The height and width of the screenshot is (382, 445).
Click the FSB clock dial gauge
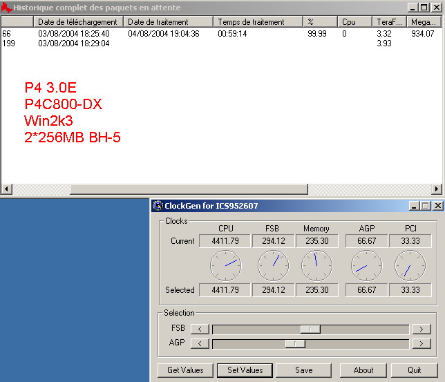pyautogui.click(x=274, y=266)
